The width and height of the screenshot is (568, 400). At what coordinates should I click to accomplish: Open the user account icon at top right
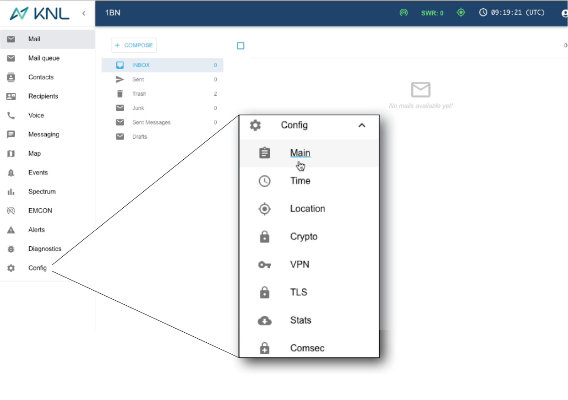point(563,13)
